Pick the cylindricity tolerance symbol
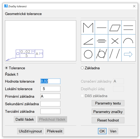 click(x=102, y=54)
